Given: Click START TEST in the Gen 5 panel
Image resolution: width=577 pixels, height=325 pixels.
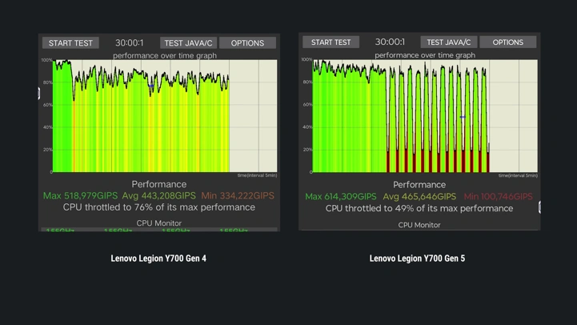Looking at the screenshot, I should tap(331, 42).
